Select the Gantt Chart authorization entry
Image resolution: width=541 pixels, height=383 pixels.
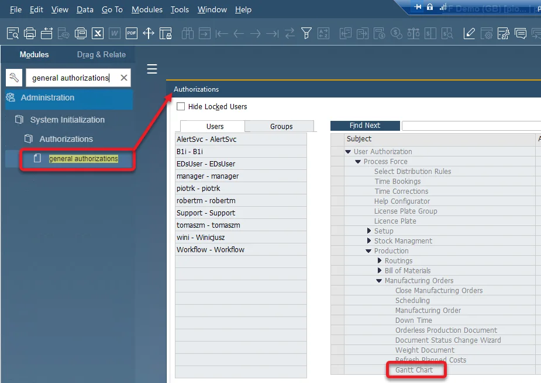[416, 370]
